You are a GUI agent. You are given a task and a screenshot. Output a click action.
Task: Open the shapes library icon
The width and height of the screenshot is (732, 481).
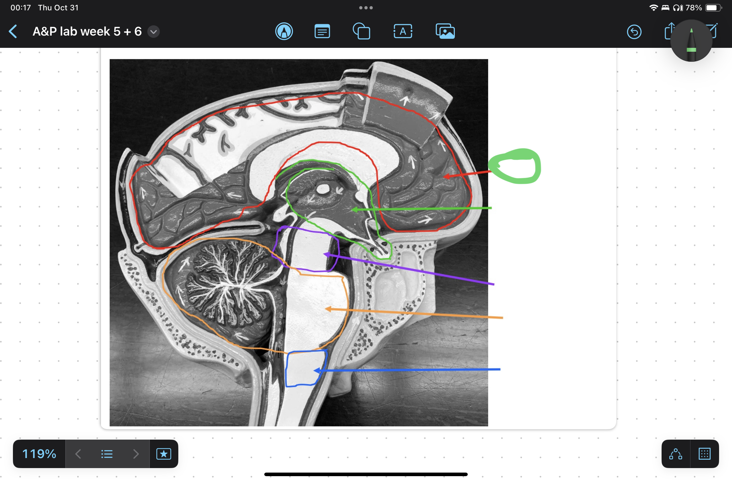tap(361, 32)
